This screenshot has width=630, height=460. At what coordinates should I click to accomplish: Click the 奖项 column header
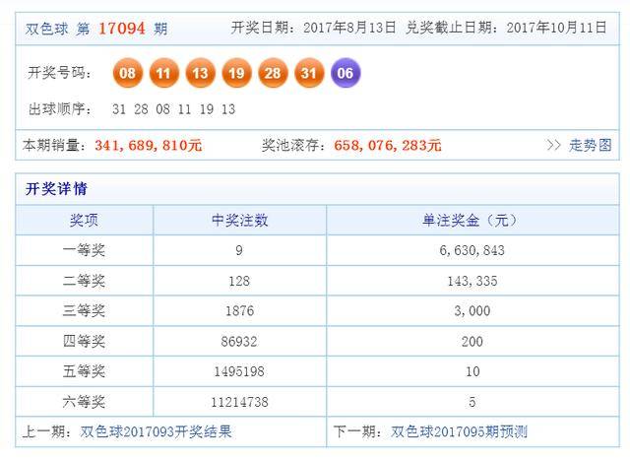click(x=84, y=220)
